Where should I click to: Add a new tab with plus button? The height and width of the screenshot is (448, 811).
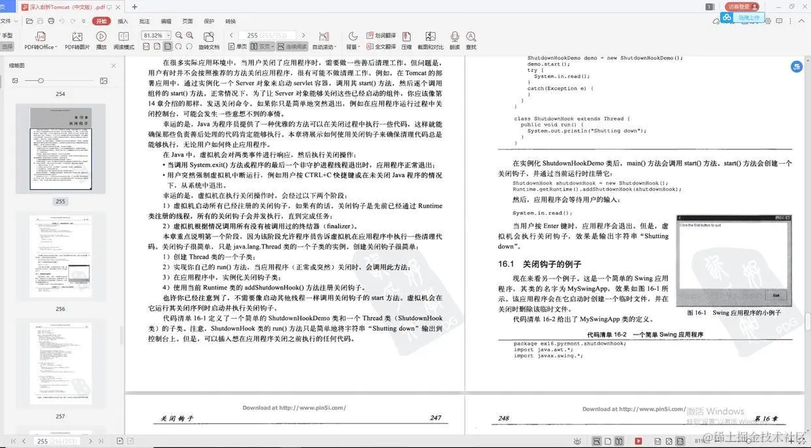point(135,7)
